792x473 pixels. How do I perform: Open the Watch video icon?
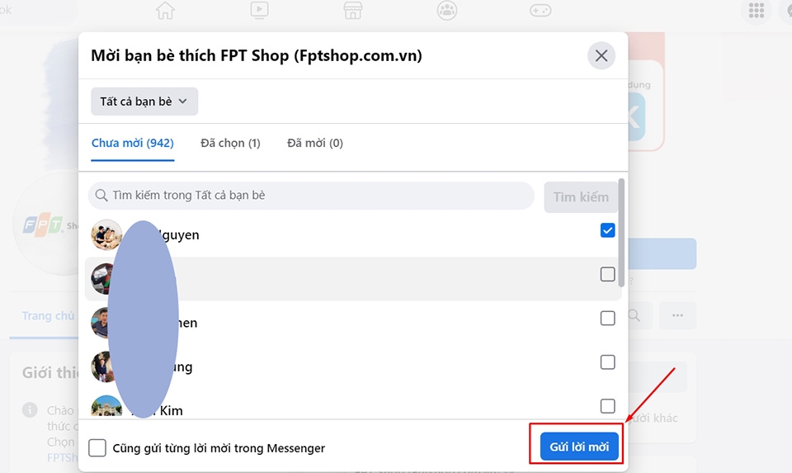pyautogui.click(x=259, y=10)
